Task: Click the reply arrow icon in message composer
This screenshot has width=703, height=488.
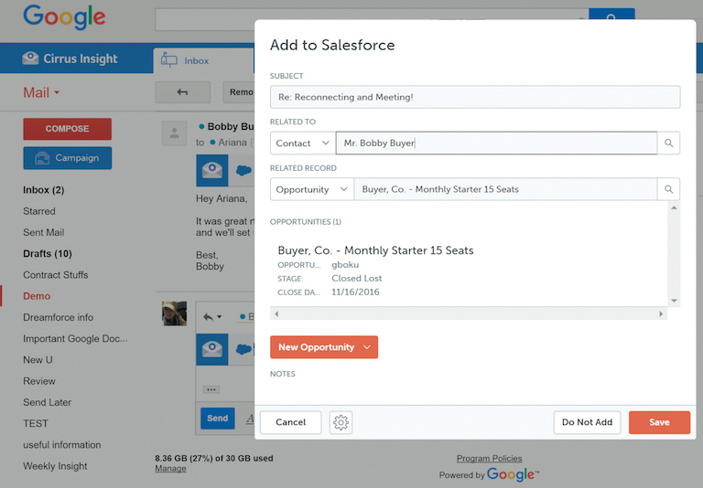Action: (209, 317)
